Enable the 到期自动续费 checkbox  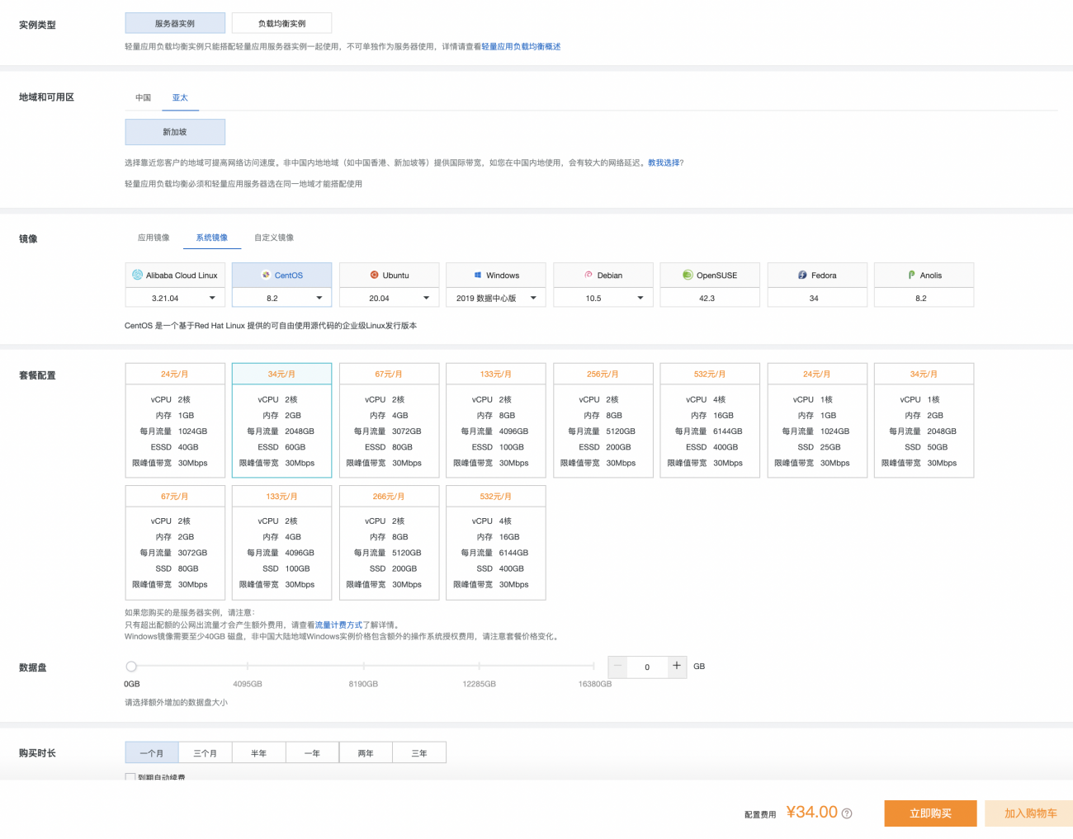click(130, 777)
